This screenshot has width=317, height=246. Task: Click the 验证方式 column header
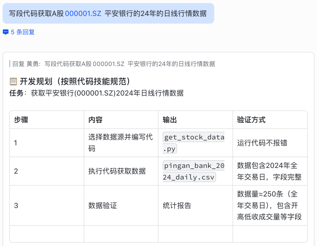coord(270,120)
